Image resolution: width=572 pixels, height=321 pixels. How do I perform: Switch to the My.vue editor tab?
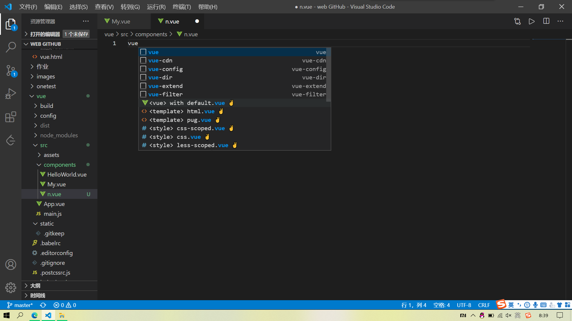(121, 21)
